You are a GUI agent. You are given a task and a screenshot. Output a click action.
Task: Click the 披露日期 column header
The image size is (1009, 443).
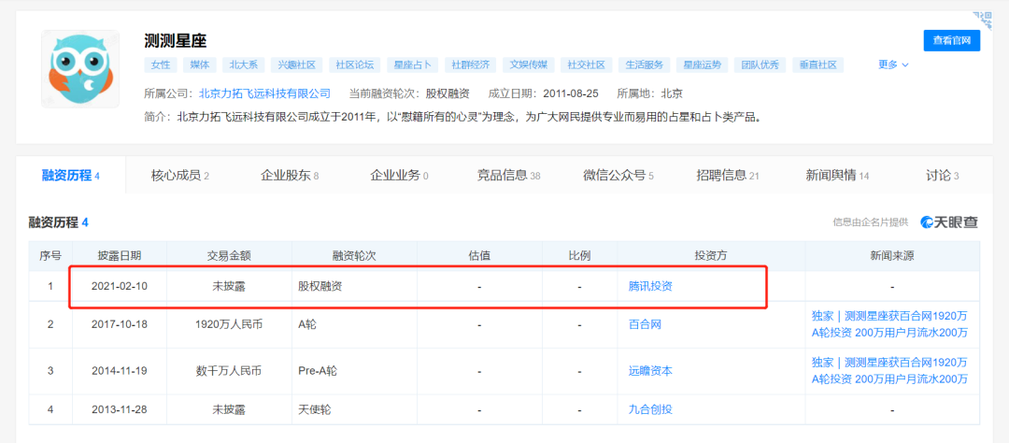click(x=119, y=256)
